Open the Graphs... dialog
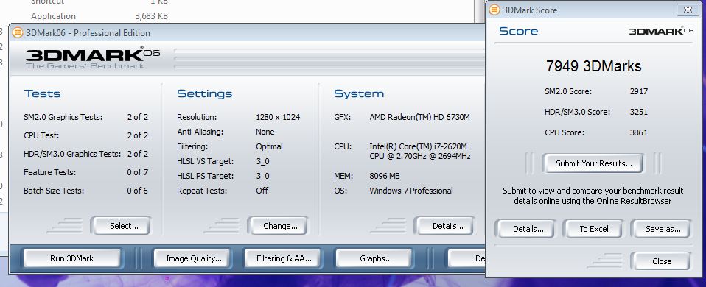This screenshot has height=287, width=706. 374,258
